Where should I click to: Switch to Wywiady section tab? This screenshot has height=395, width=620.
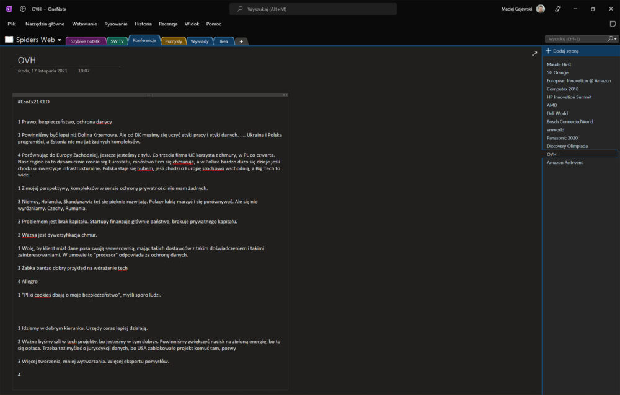(x=200, y=41)
